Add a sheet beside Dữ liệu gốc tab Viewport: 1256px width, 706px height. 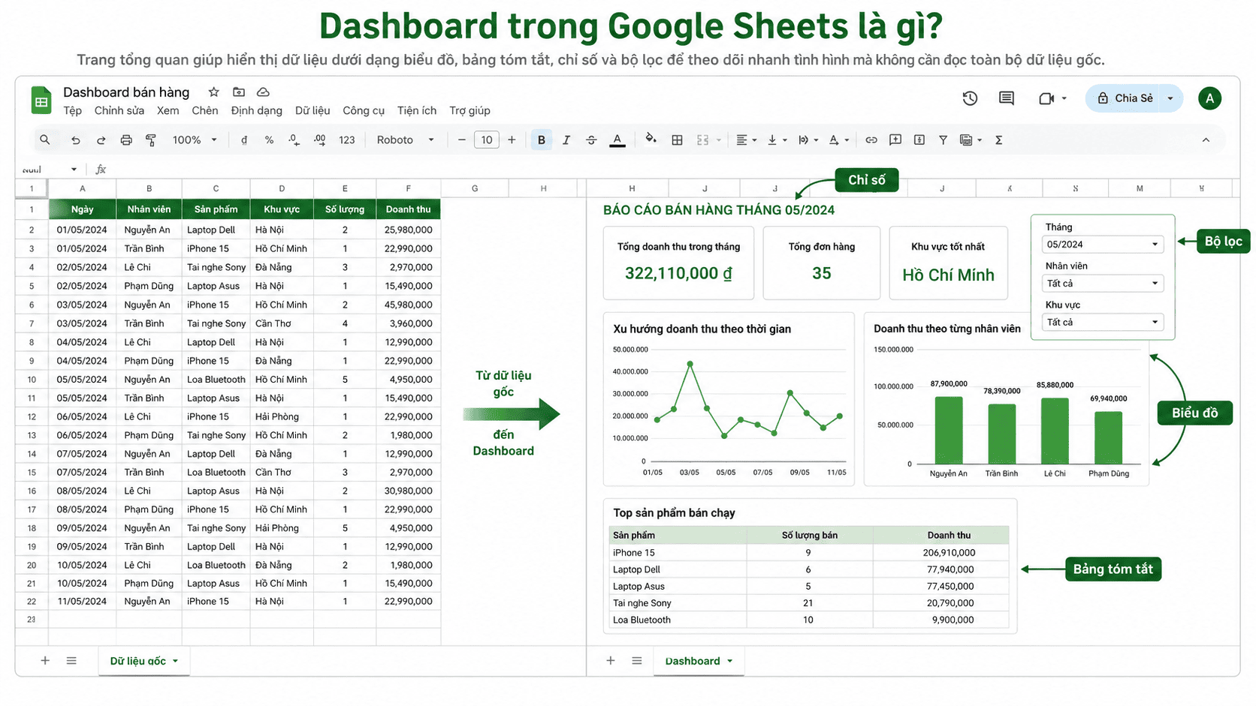point(45,660)
